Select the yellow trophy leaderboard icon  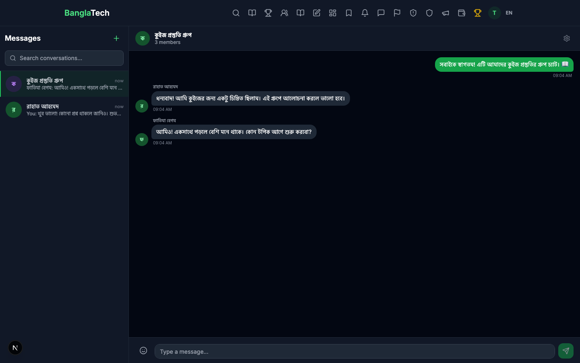(478, 13)
